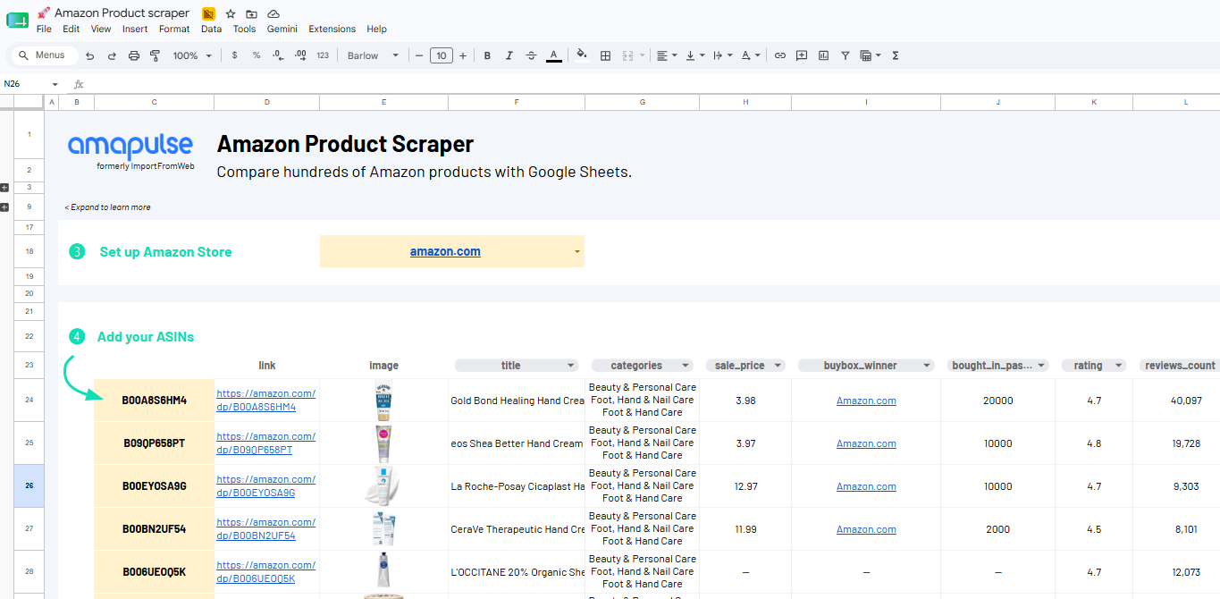The height and width of the screenshot is (599, 1220).
Task: Insert a link using toolbar icon
Action: tap(780, 55)
